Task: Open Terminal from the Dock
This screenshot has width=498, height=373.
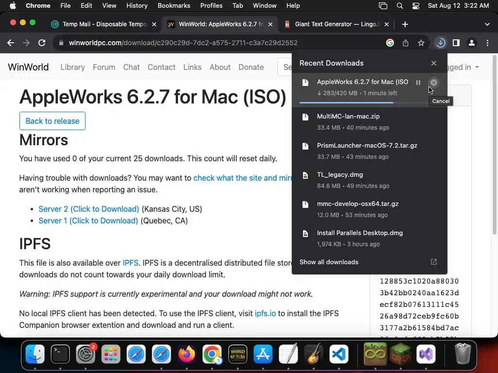Action: click(x=60, y=354)
